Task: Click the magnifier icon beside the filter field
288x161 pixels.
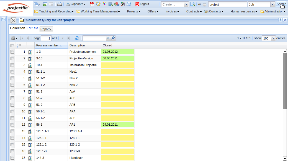Action: [x=113, y=38]
